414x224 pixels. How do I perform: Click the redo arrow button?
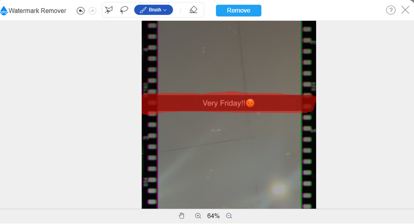pyautogui.click(x=92, y=10)
